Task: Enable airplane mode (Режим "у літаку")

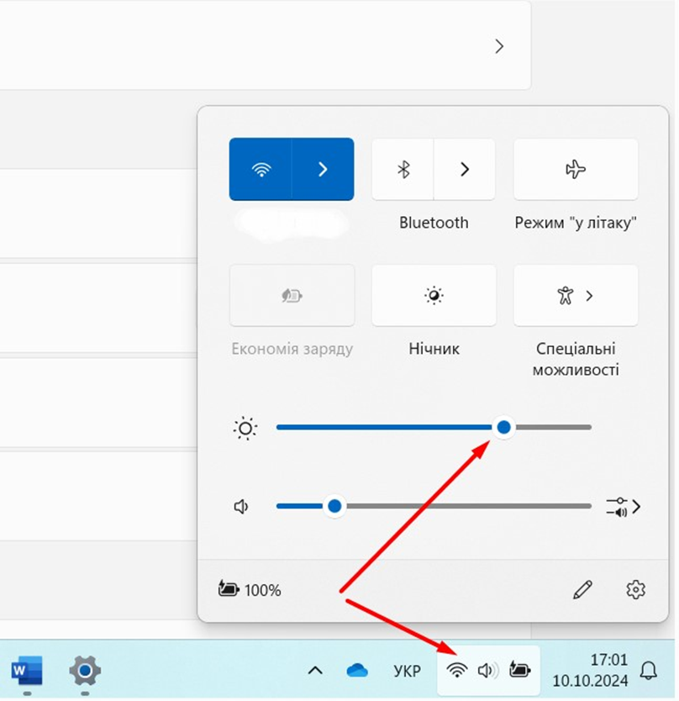Action: coord(576,169)
